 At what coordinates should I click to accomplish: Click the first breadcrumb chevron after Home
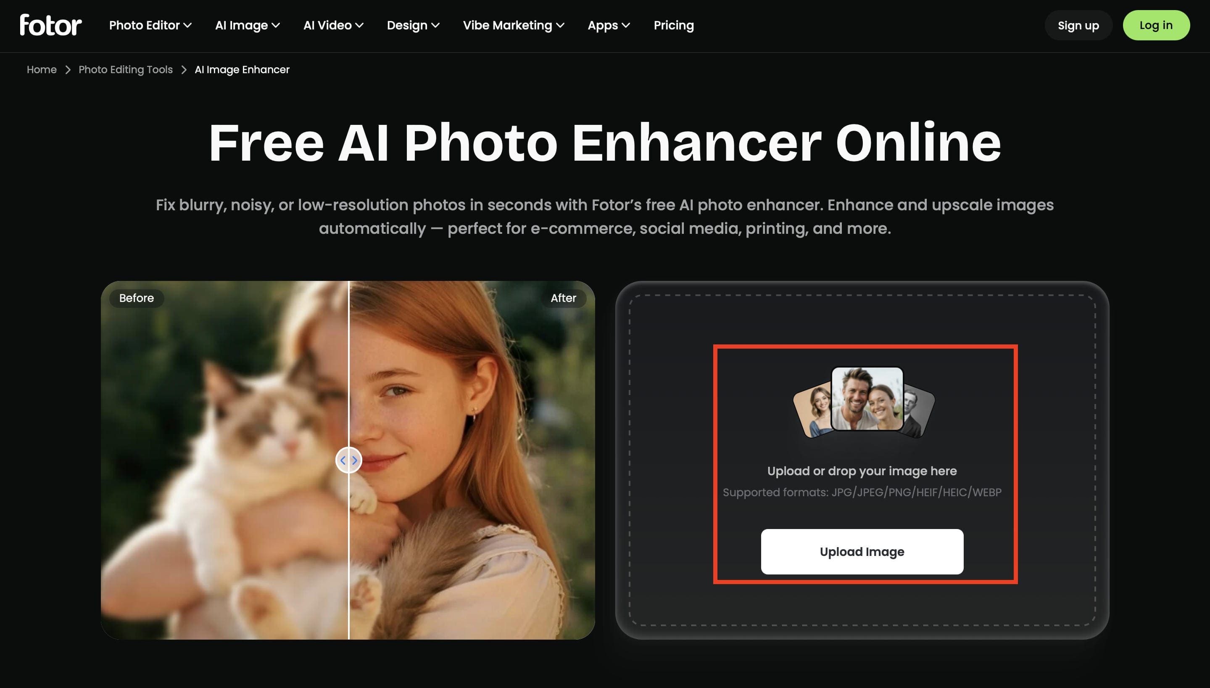68,70
